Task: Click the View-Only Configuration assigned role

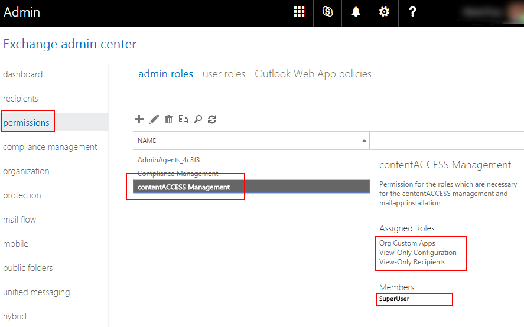Action: point(418,253)
